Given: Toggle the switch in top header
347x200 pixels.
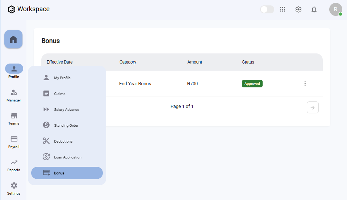Looking at the screenshot, I should click(267, 9).
